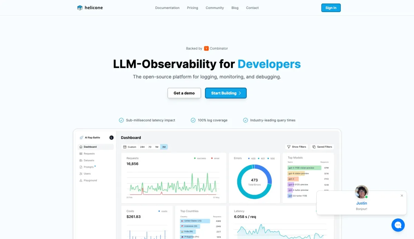
Task: Click the 16,856 requests value
Action: pyautogui.click(x=132, y=164)
